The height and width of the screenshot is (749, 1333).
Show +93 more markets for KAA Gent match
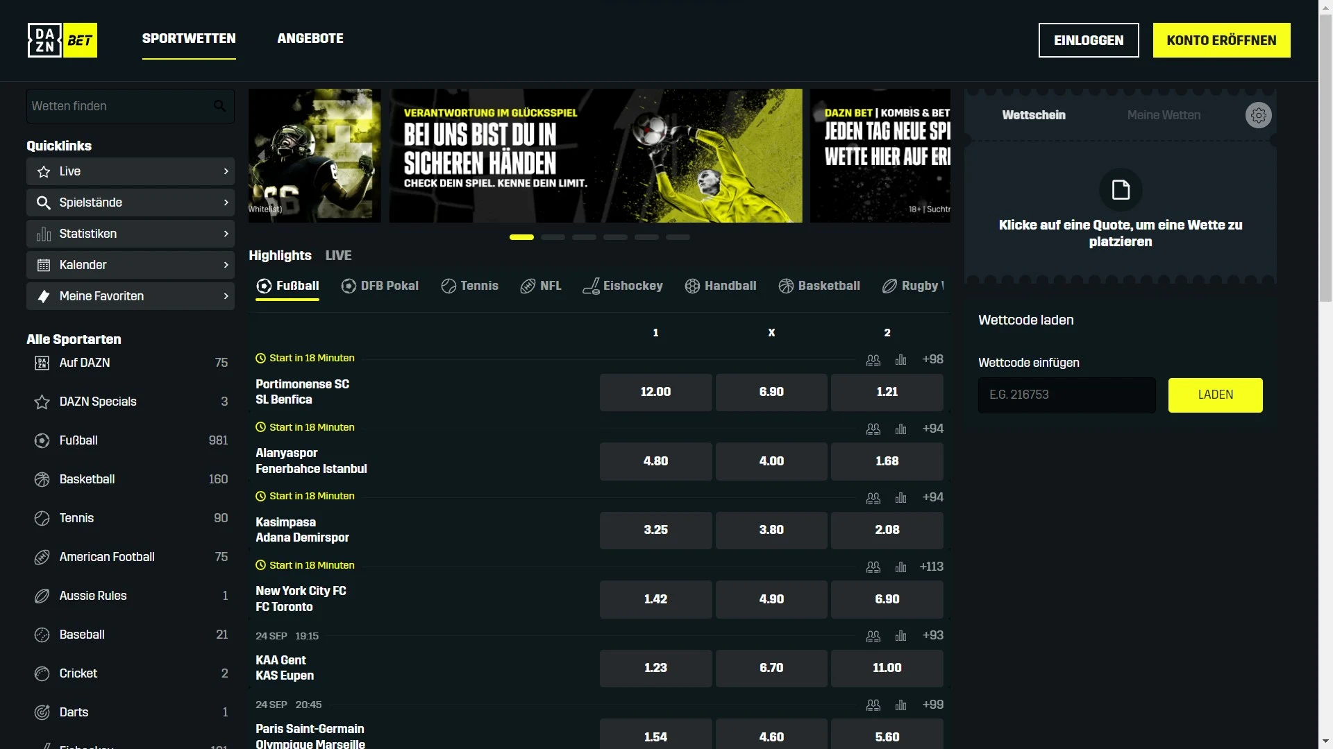pyautogui.click(x=932, y=635)
